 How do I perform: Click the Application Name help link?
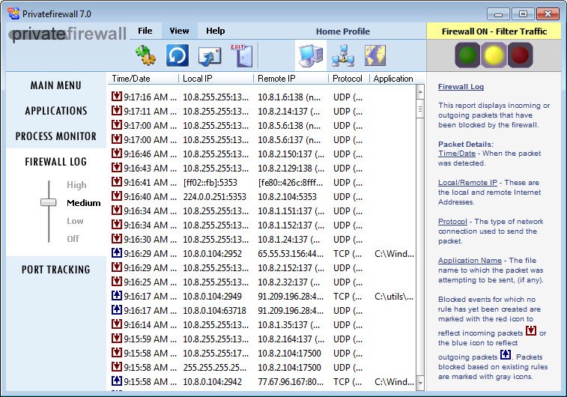470,261
